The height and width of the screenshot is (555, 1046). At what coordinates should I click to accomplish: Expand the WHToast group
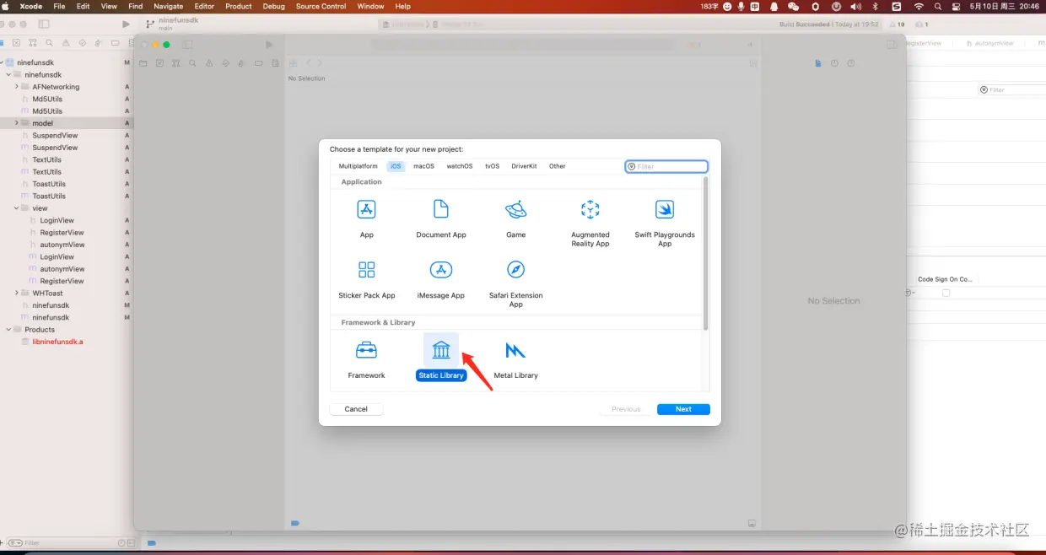click(x=16, y=294)
